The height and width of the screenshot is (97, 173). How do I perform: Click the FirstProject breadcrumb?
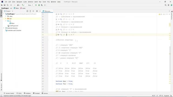click(x=5, y=8)
